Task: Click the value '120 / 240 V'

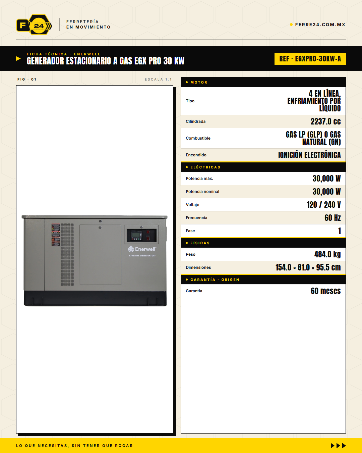Action: click(324, 205)
